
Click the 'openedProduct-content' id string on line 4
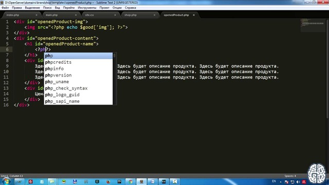pyautogui.click(x=65, y=38)
